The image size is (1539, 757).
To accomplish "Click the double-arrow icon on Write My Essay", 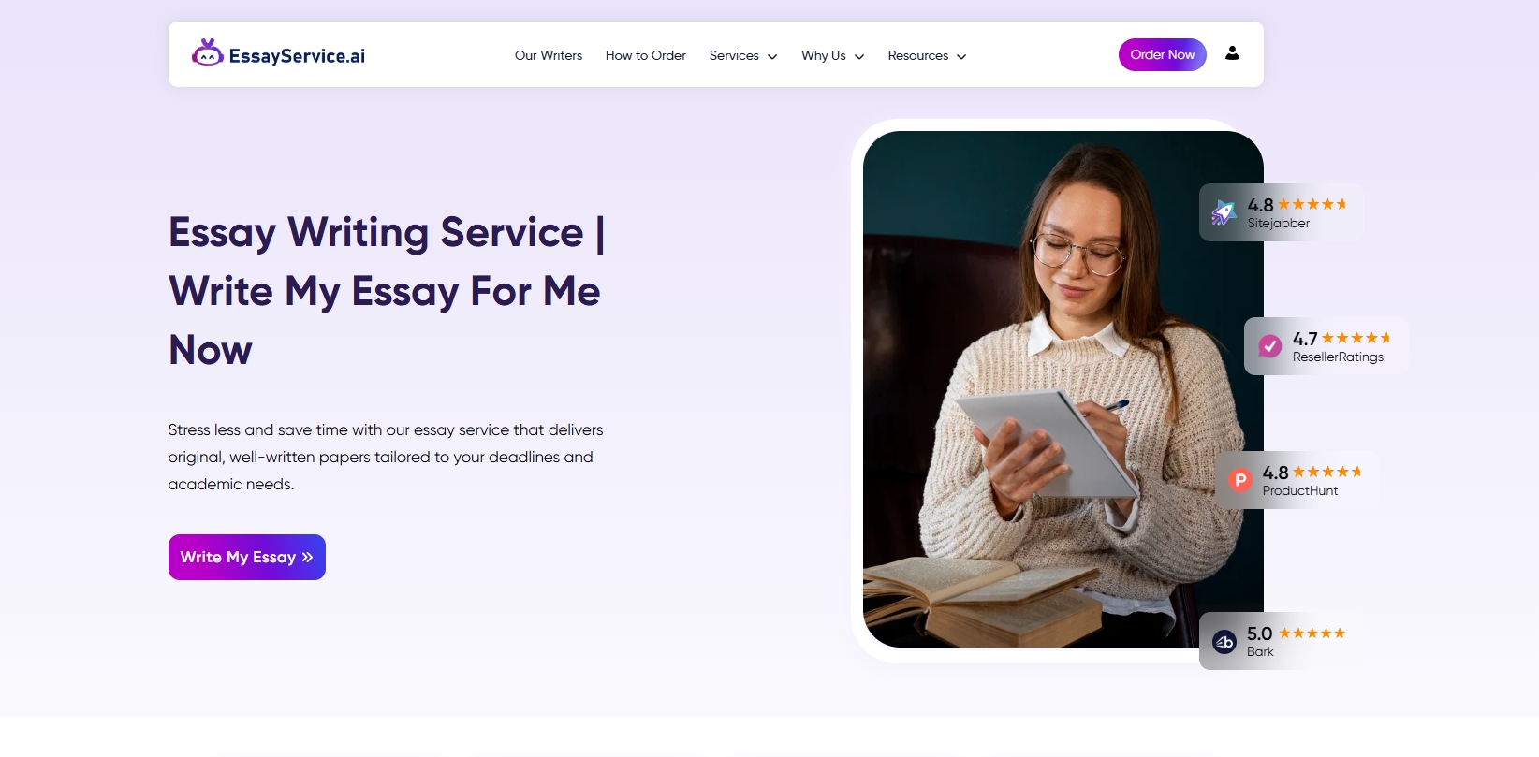I will [x=307, y=557].
